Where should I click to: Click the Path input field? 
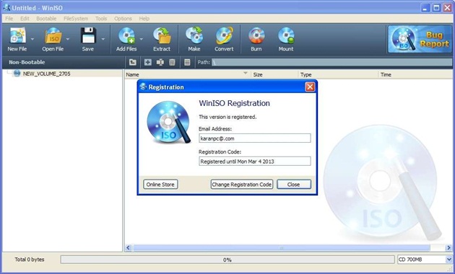(x=331, y=62)
